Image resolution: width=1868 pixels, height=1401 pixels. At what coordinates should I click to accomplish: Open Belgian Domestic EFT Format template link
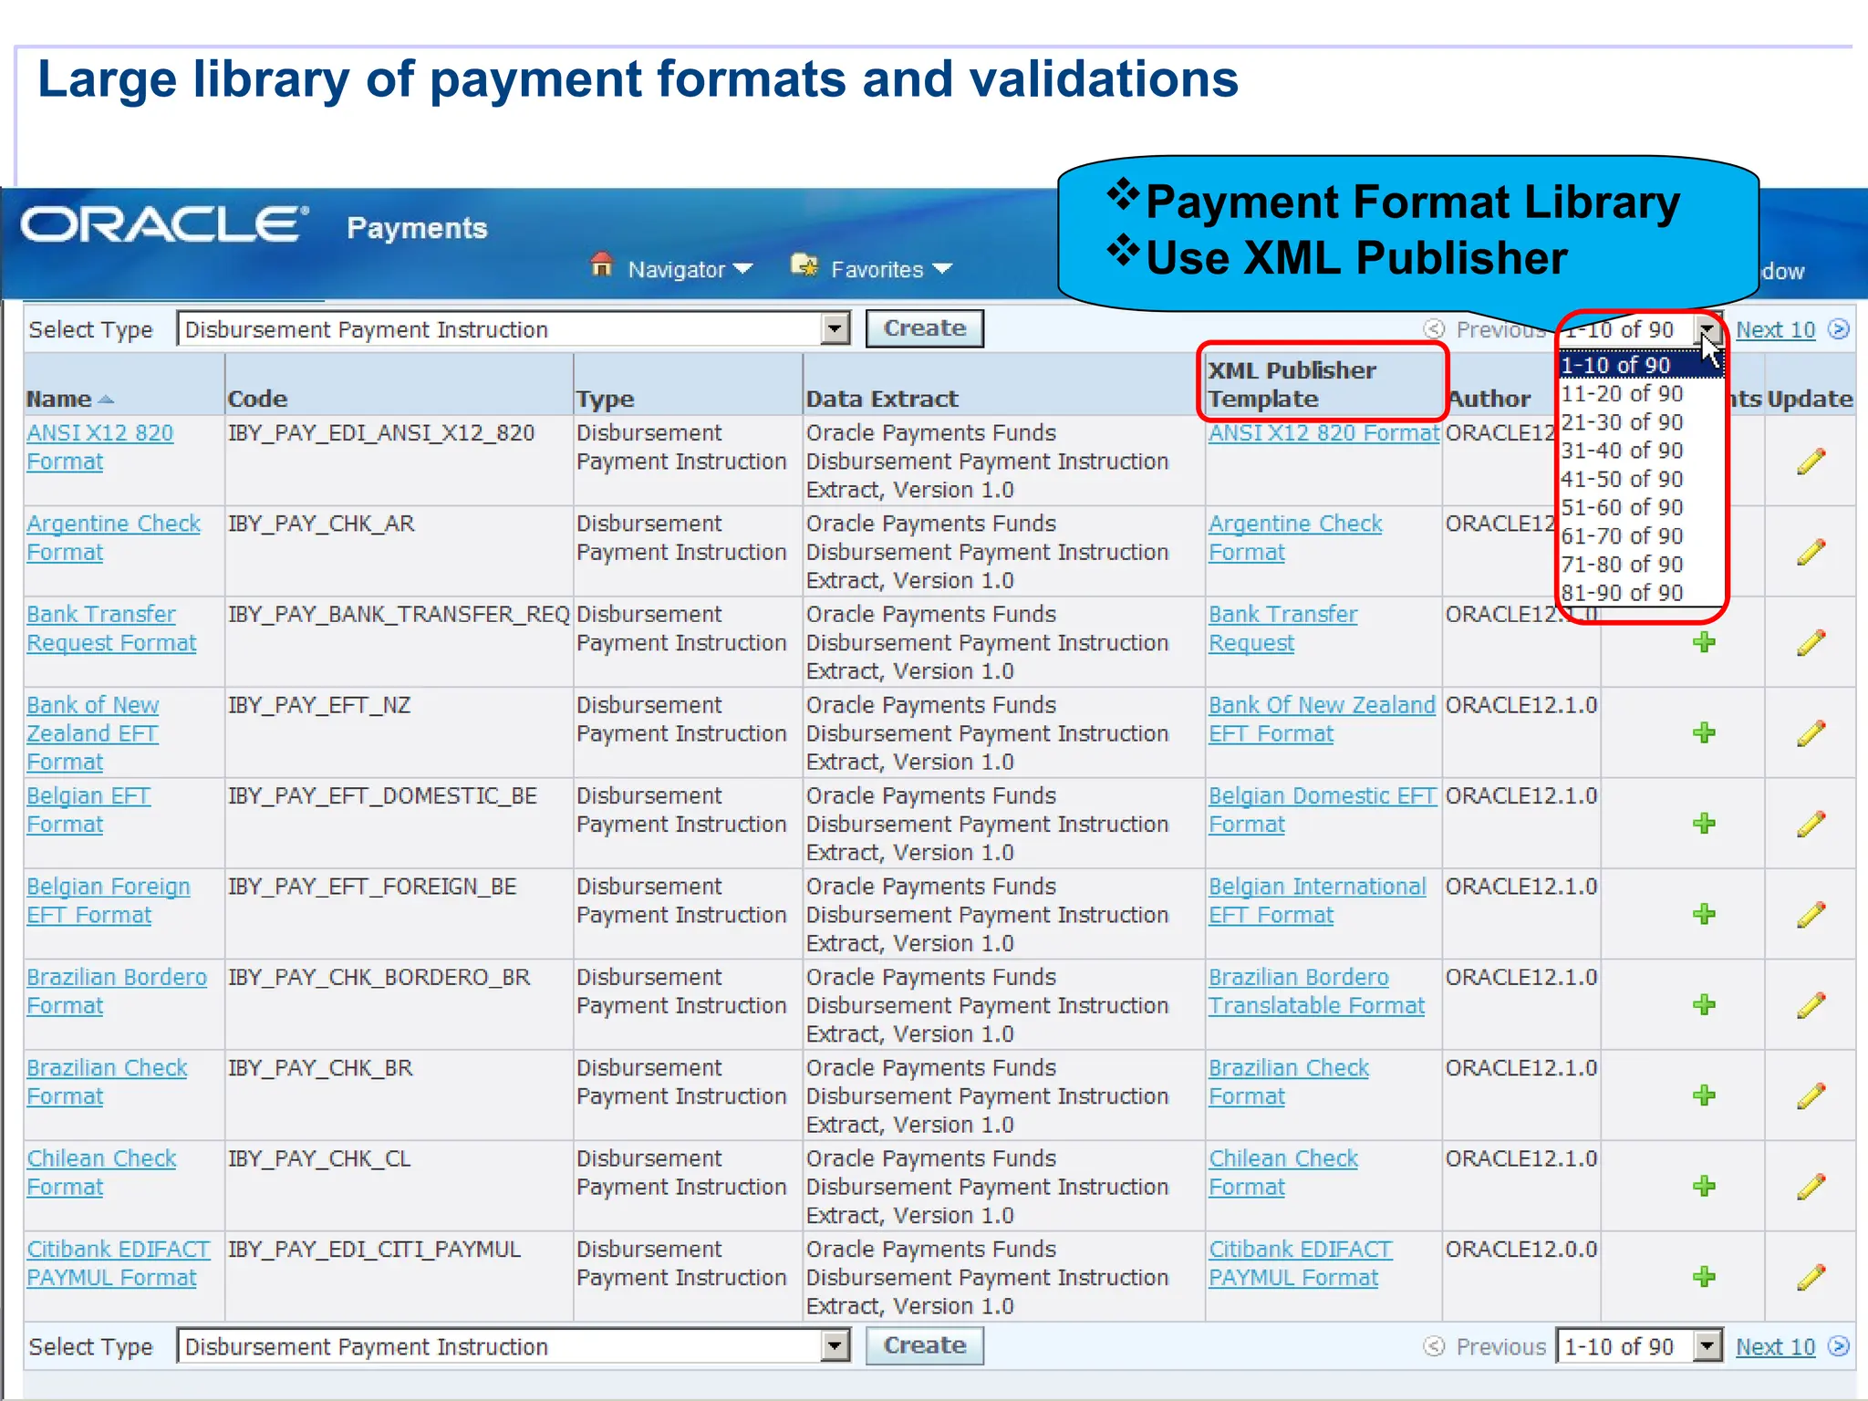coord(1323,809)
